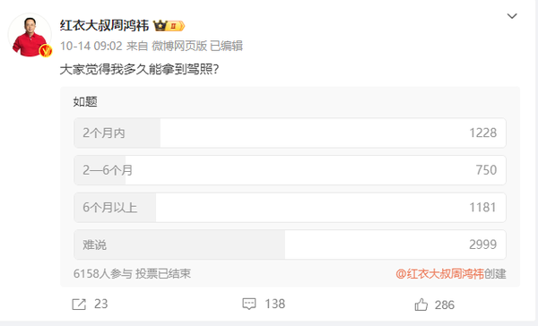Open the username 红衣大叔周鸿祎 profile link
538x326 pixels.
click(x=104, y=26)
